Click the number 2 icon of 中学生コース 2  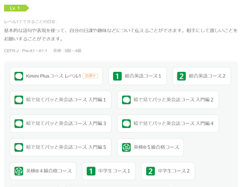[x=151, y=171]
